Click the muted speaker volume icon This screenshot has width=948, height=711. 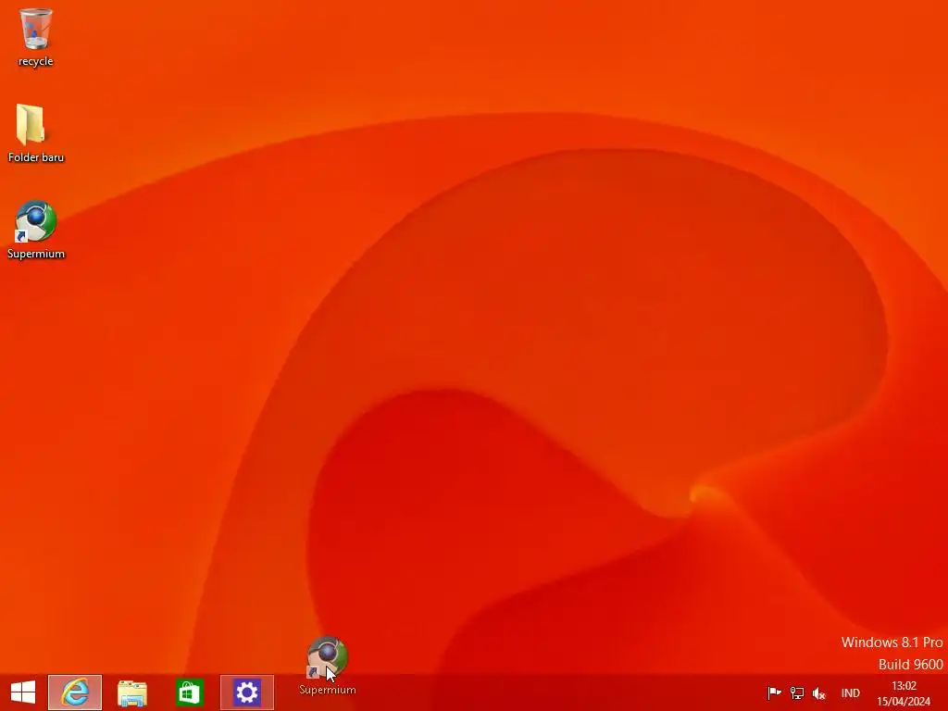click(x=819, y=693)
